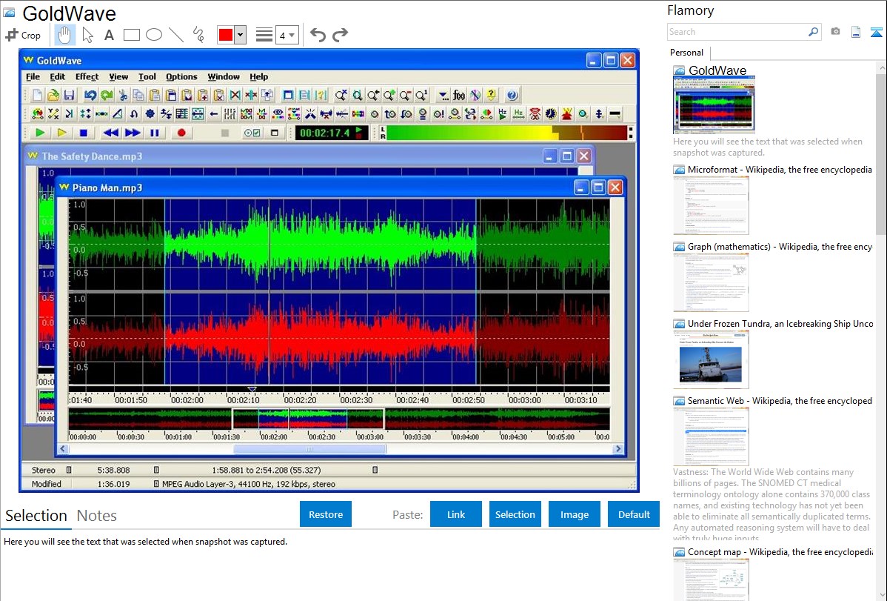
Task: Click the GoldWave Undo toolbar icon
Action: pos(90,95)
